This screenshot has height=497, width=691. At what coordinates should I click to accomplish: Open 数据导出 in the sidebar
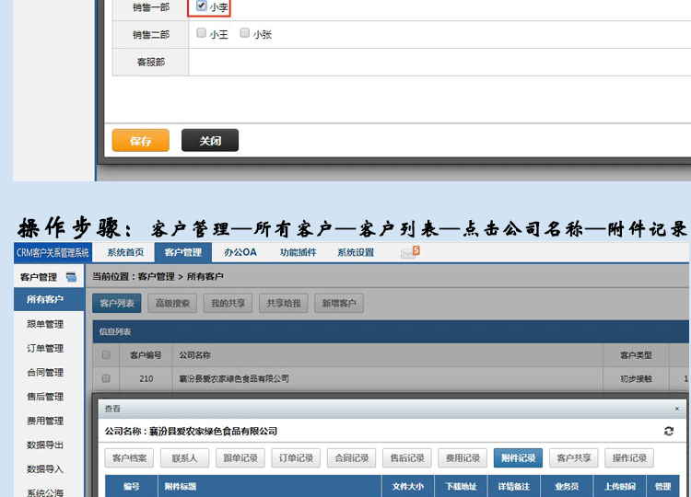45,445
